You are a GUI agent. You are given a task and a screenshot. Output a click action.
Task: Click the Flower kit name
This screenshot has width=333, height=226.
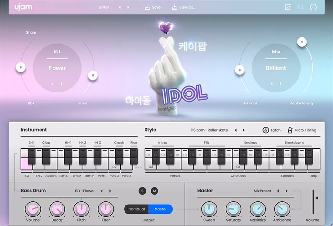click(57, 68)
